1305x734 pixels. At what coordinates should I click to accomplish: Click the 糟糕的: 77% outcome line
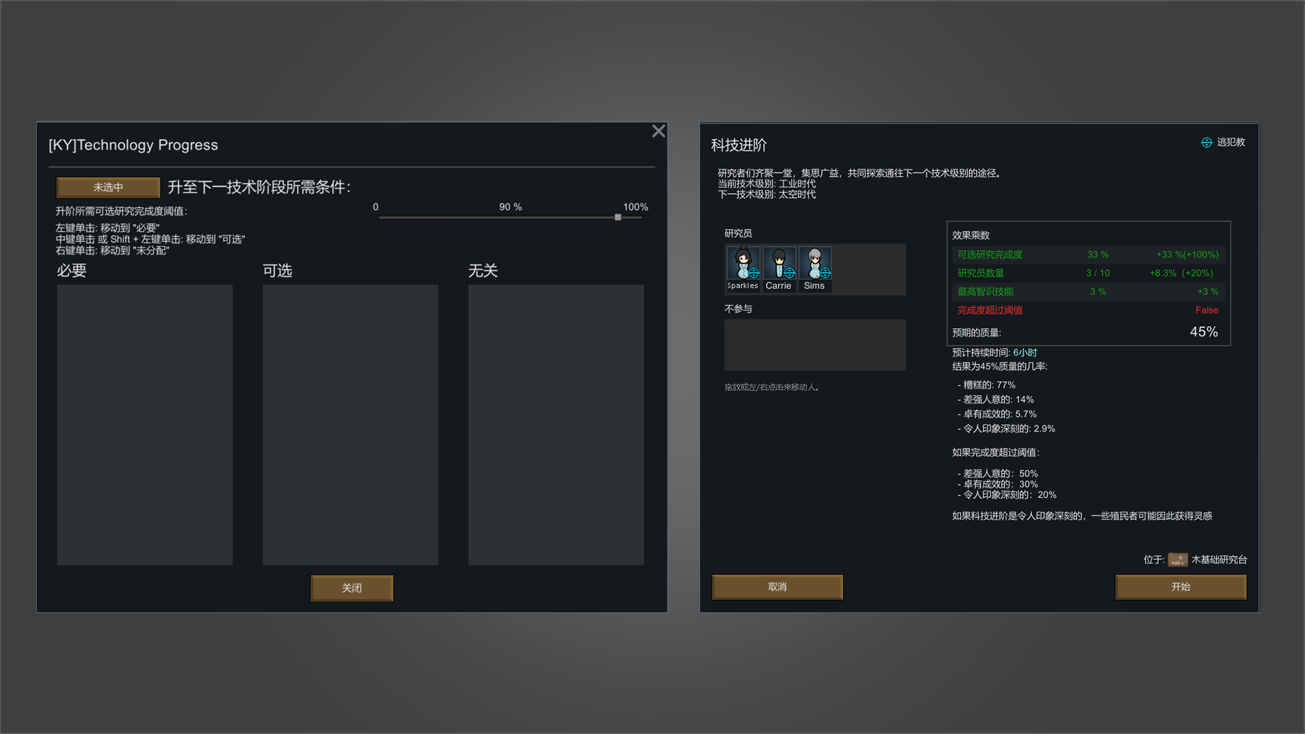click(986, 385)
